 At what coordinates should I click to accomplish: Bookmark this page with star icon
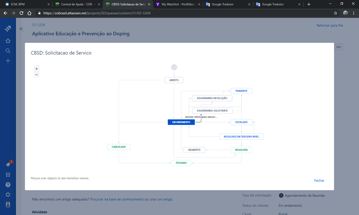pos(335,13)
